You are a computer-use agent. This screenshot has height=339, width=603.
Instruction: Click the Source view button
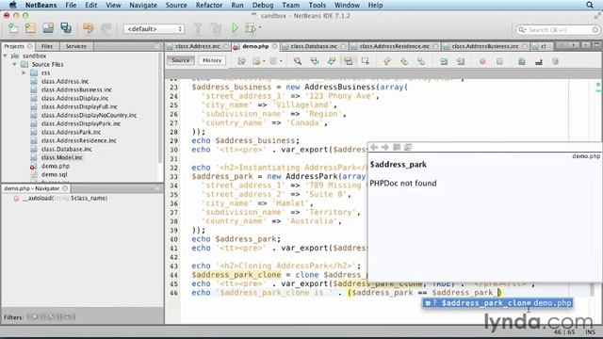pyautogui.click(x=180, y=60)
